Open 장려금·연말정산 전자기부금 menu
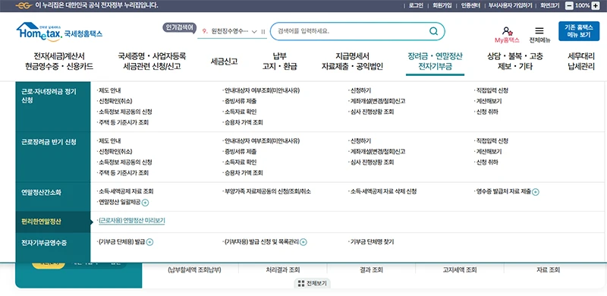This screenshot has height=296, width=607. tap(435, 61)
